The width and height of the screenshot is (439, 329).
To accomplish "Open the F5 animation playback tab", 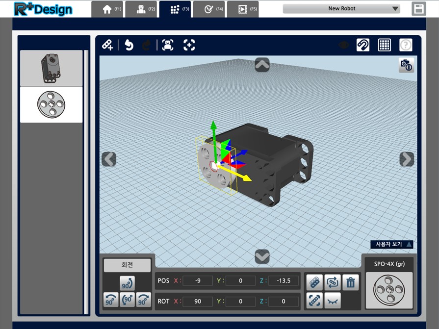I will click(243, 9).
